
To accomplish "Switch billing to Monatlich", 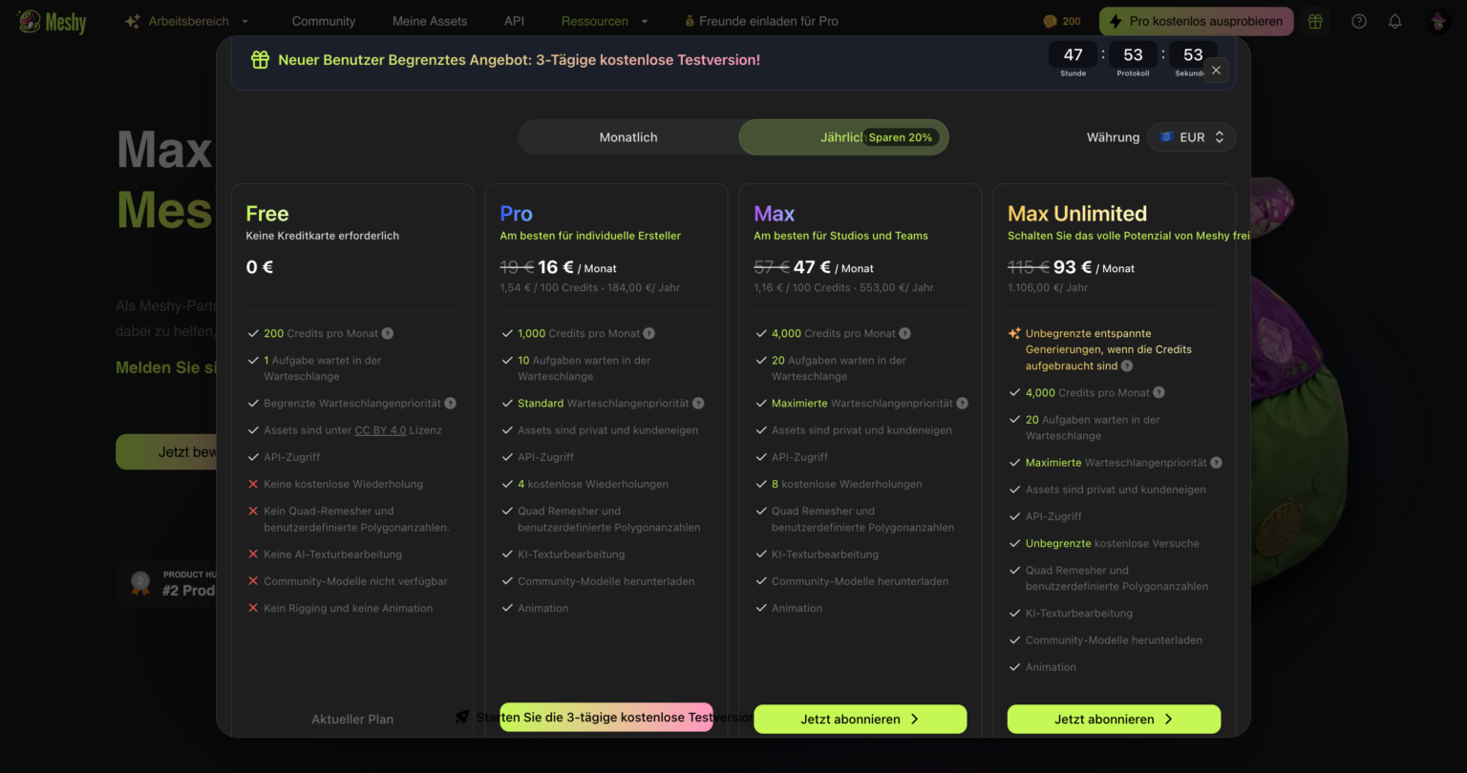I will coord(628,137).
